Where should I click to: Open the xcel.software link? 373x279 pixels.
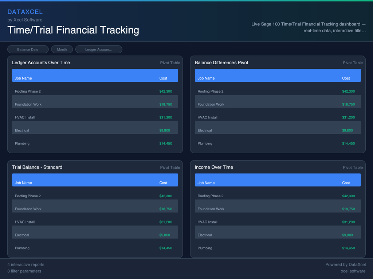(353, 271)
